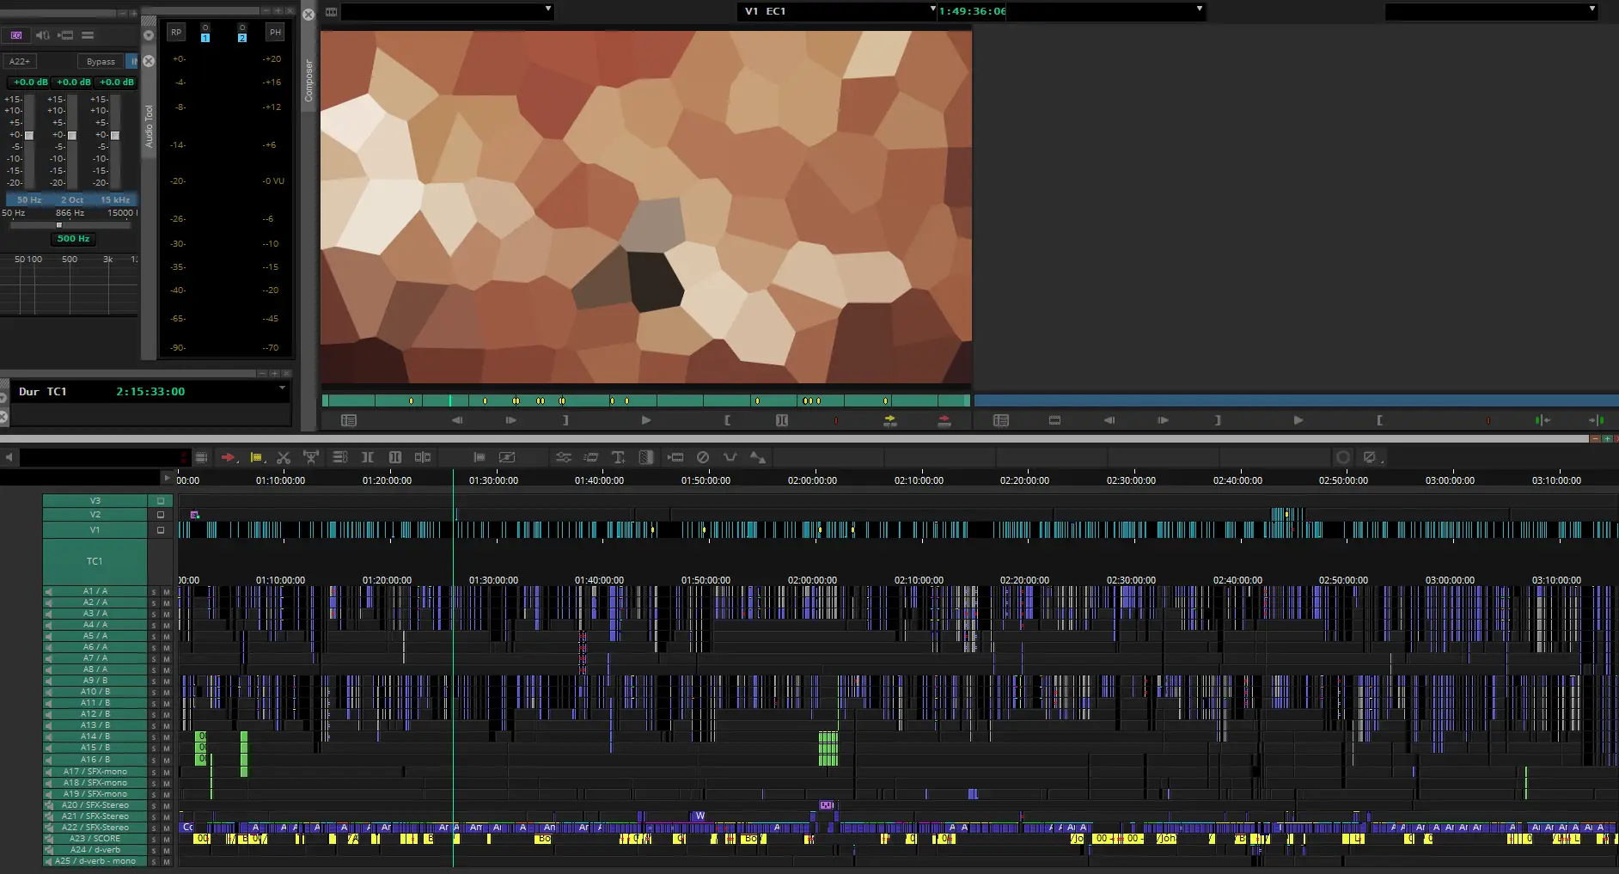Click the render effect filmstrip icon in audio panel
Viewport: 1619px width, 874px height.
coord(65,35)
